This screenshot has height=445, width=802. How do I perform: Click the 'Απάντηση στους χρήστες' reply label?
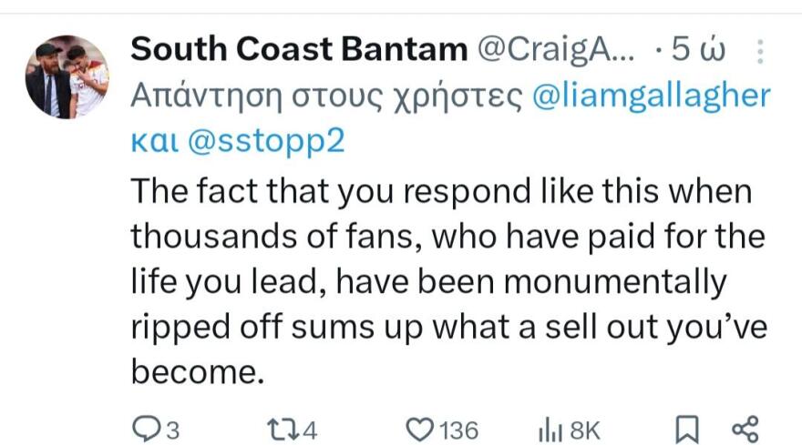325,95
